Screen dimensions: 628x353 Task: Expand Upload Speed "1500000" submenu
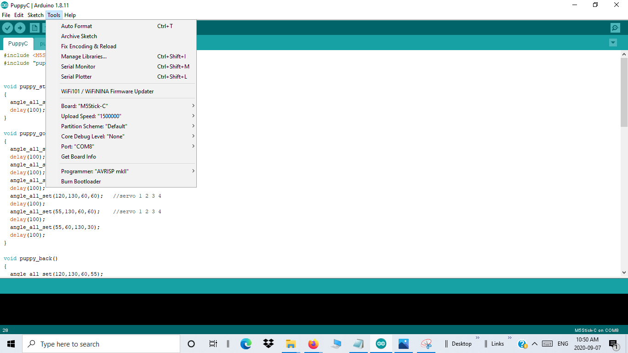coord(121,116)
